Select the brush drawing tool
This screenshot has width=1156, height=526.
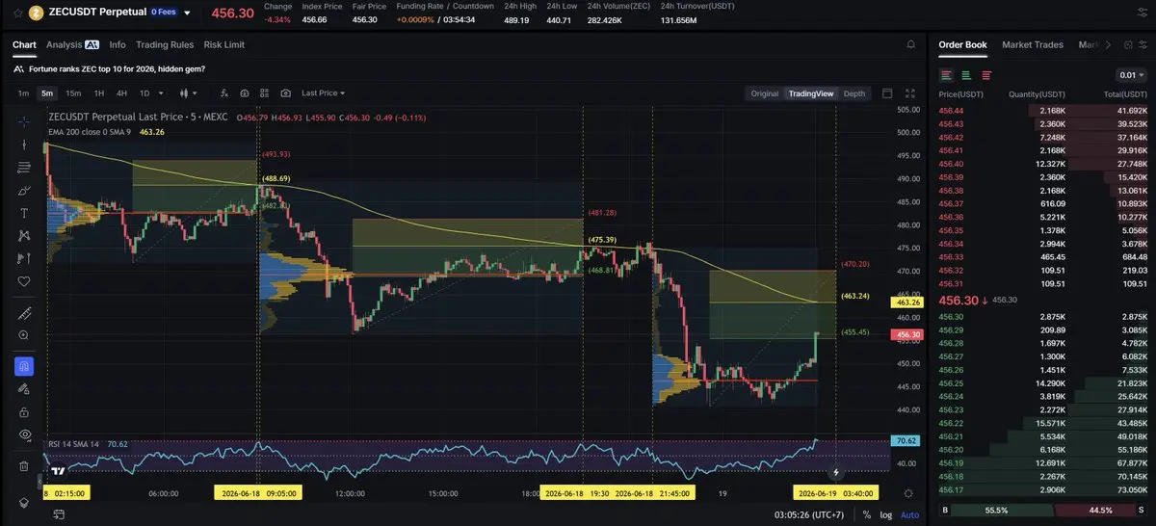click(24, 190)
